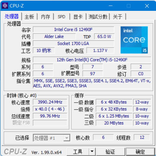Screen dimensions: 156x156
Task: Click the Intel Core i5 logo badge
Action: 134,40
